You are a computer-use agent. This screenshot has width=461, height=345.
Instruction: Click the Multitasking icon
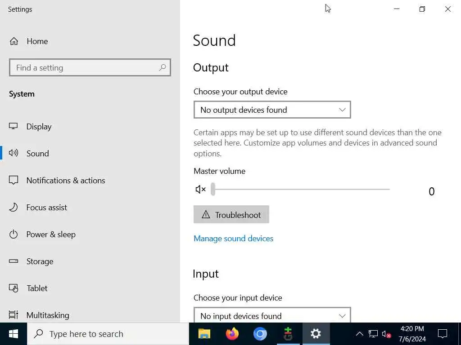click(14, 315)
